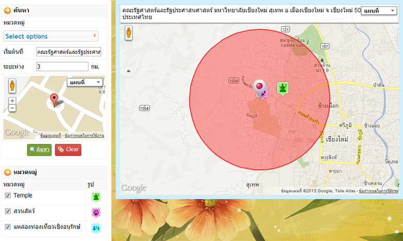Open the terms of use link on the large map
Screen dimensions: 403x241
(379, 191)
